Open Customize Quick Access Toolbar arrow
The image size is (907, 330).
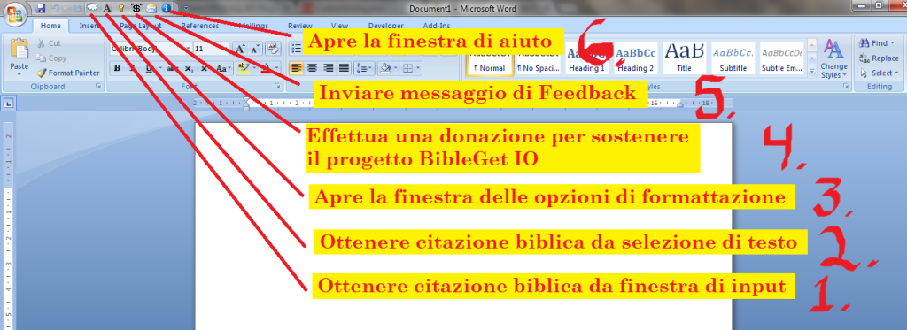[186, 8]
